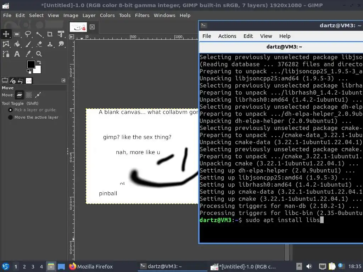
Task: Open GIMP Image menu
Action: (71, 15)
